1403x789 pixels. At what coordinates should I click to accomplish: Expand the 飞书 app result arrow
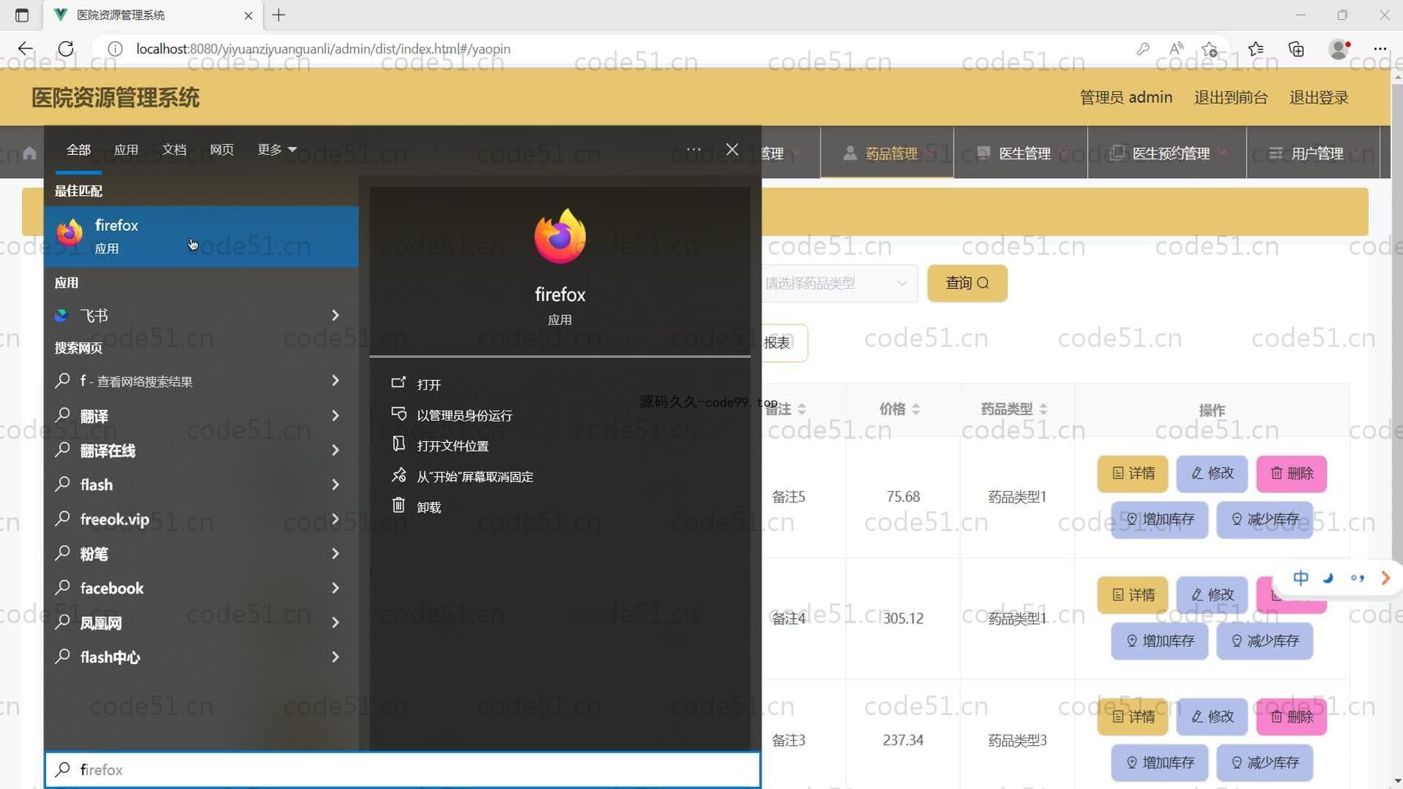(335, 316)
